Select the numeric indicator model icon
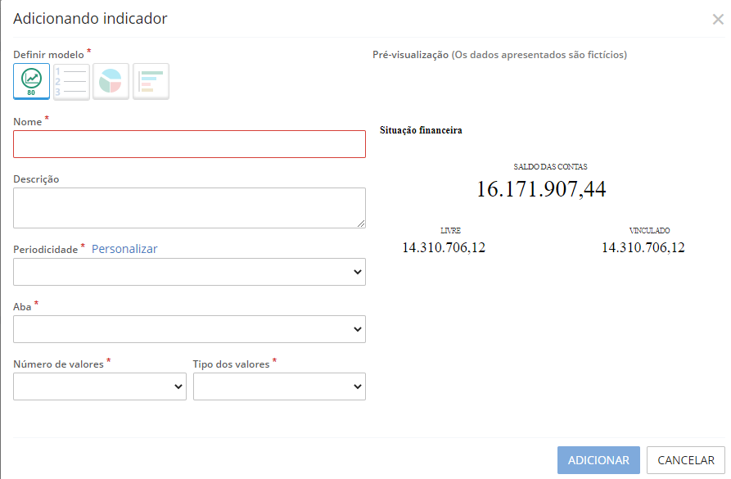731x479 pixels. tap(30, 81)
